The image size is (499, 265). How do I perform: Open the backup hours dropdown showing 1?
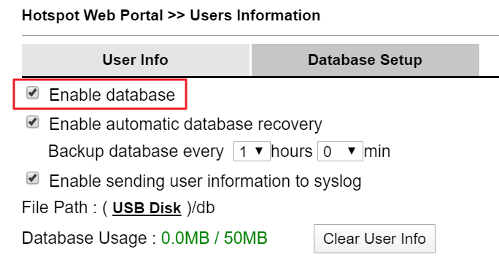pos(252,151)
